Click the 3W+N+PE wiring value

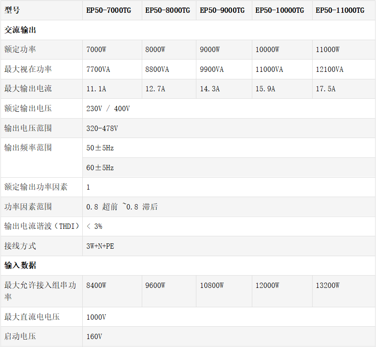(100, 246)
